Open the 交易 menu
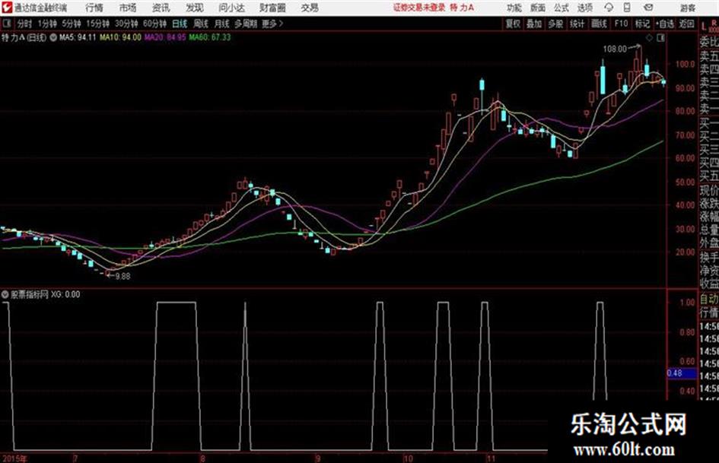This screenshot has width=719, height=463. click(x=310, y=8)
